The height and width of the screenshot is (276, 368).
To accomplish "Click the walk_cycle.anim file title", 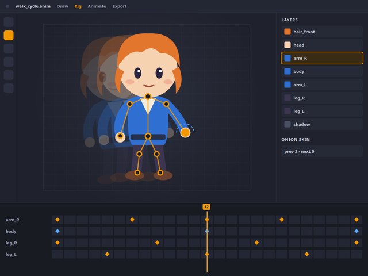I will [x=33, y=6].
